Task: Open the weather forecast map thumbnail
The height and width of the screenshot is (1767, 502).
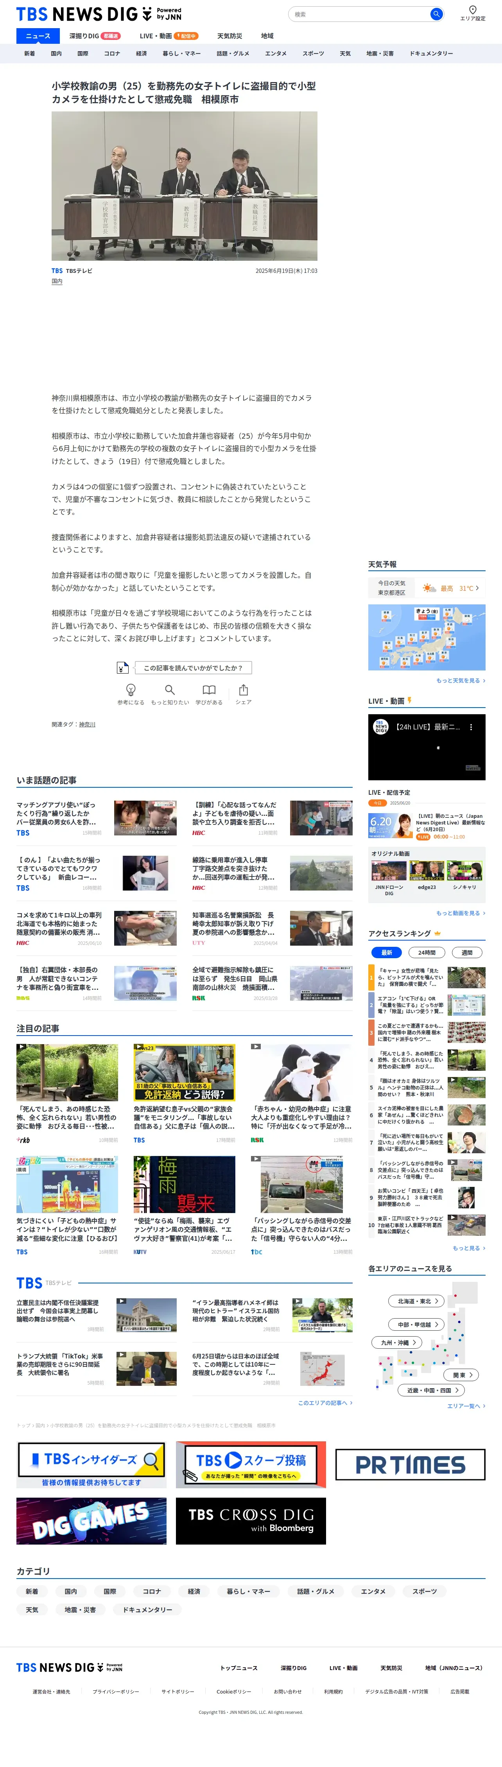Action: click(427, 637)
